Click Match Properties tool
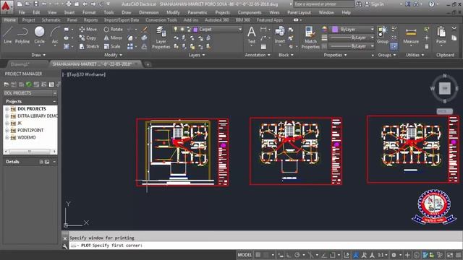This screenshot has height=260, width=463. pos(310,38)
